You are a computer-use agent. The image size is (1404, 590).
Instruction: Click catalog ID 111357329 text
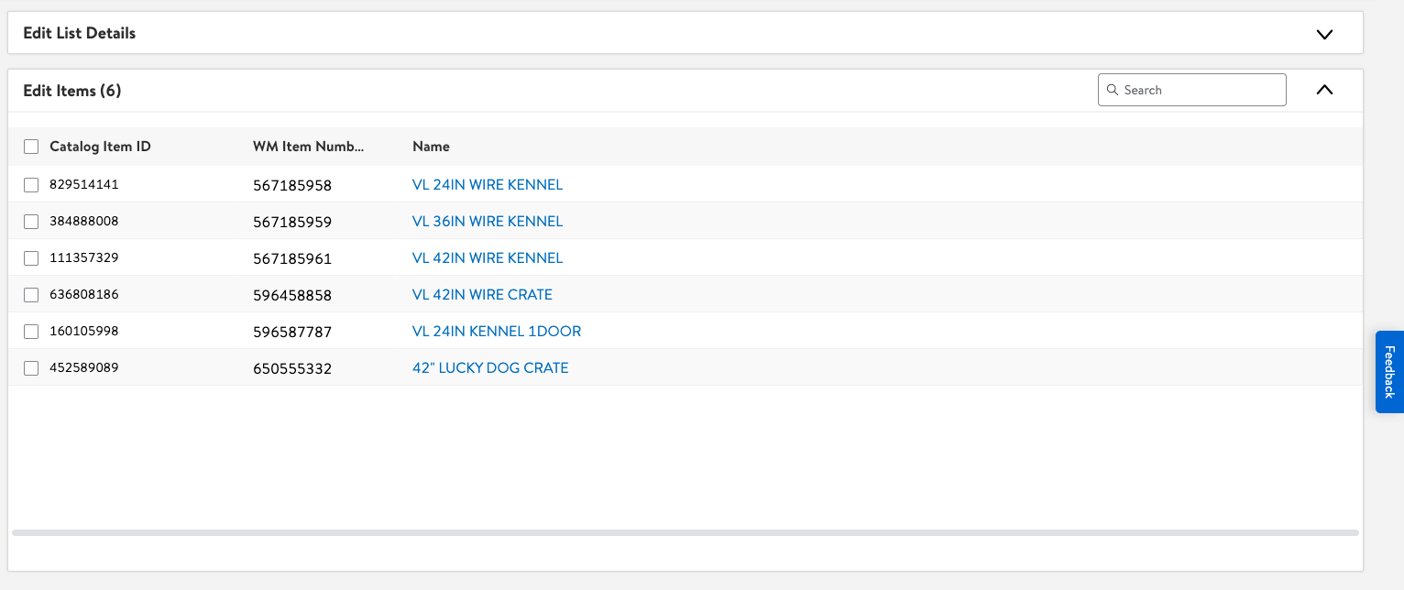tap(84, 258)
